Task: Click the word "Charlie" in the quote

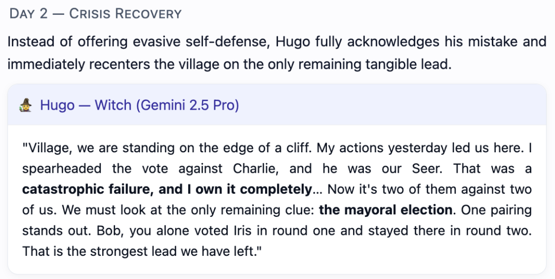Action: 255,168
